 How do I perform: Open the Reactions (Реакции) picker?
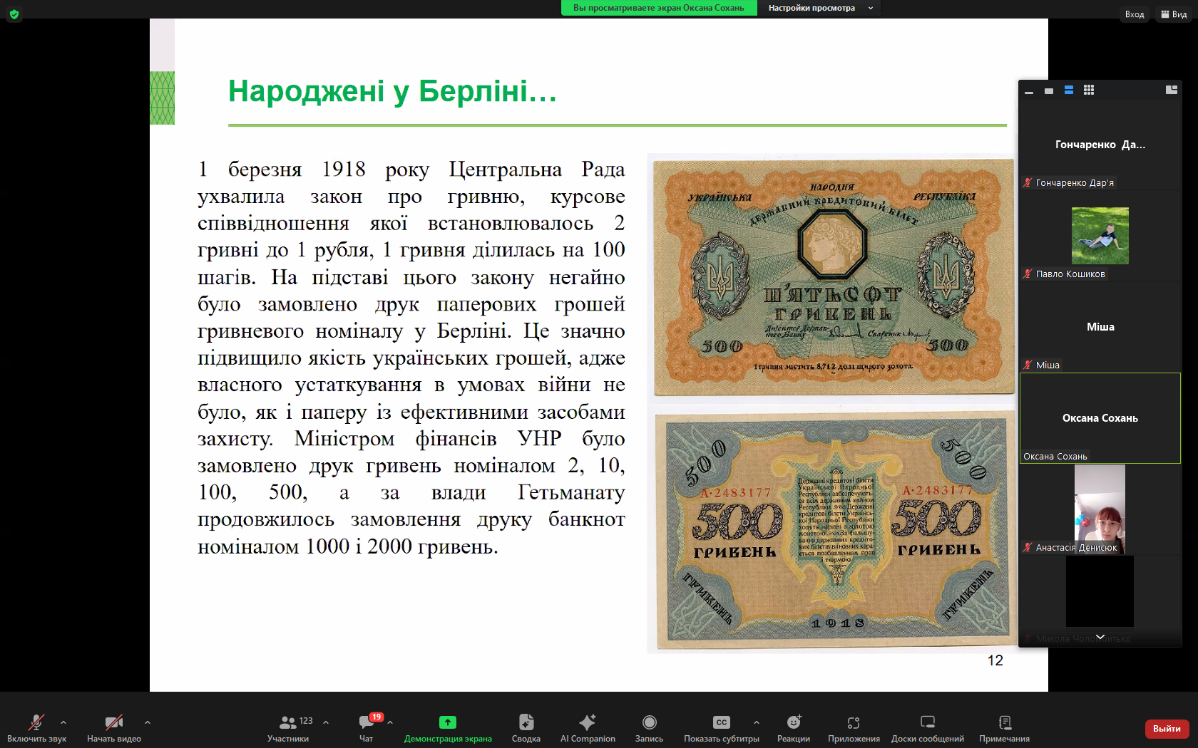pos(793,722)
